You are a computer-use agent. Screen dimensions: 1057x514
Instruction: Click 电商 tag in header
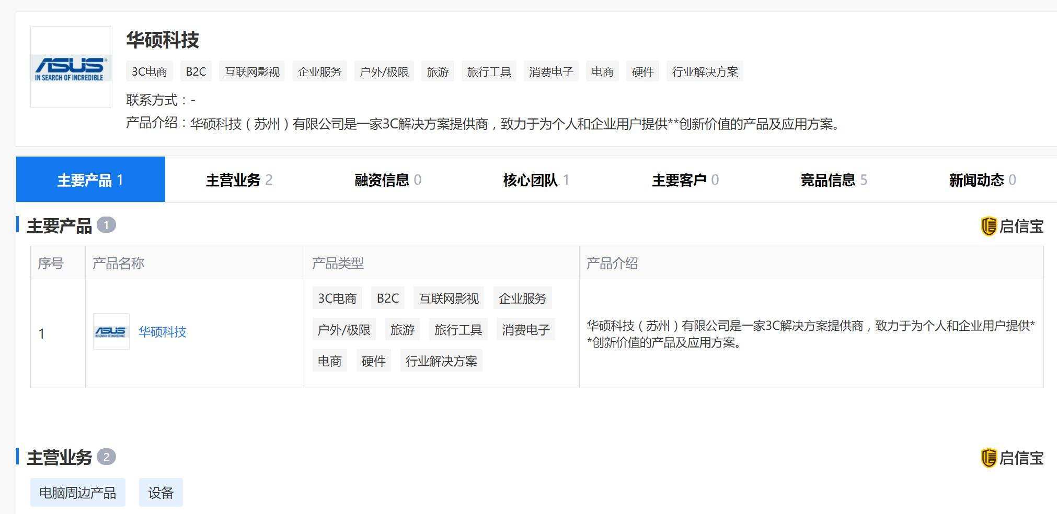point(602,71)
